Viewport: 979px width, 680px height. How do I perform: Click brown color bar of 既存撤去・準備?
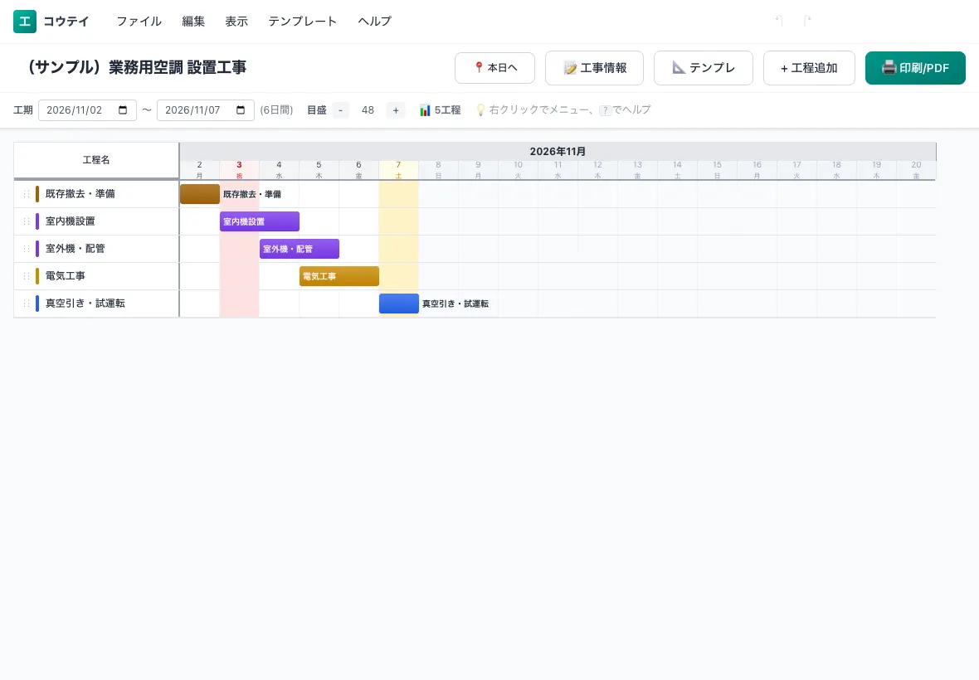tap(37, 194)
